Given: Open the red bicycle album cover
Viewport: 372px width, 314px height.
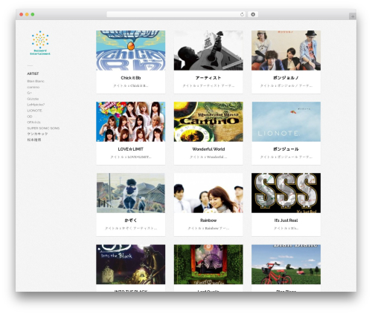Looking at the screenshot, I should point(286,264).
